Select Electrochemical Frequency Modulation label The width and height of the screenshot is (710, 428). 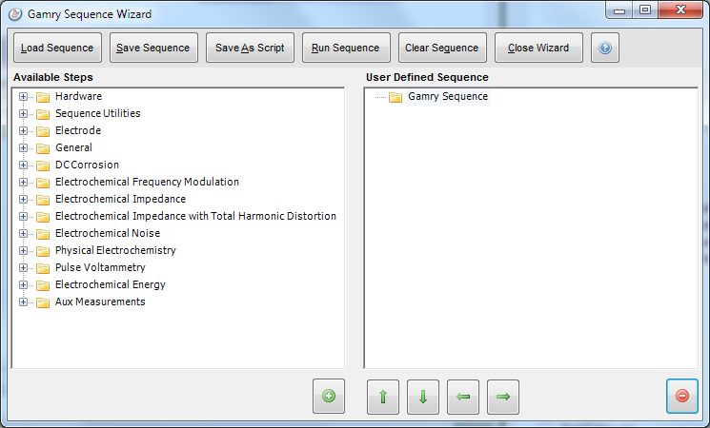147,182
